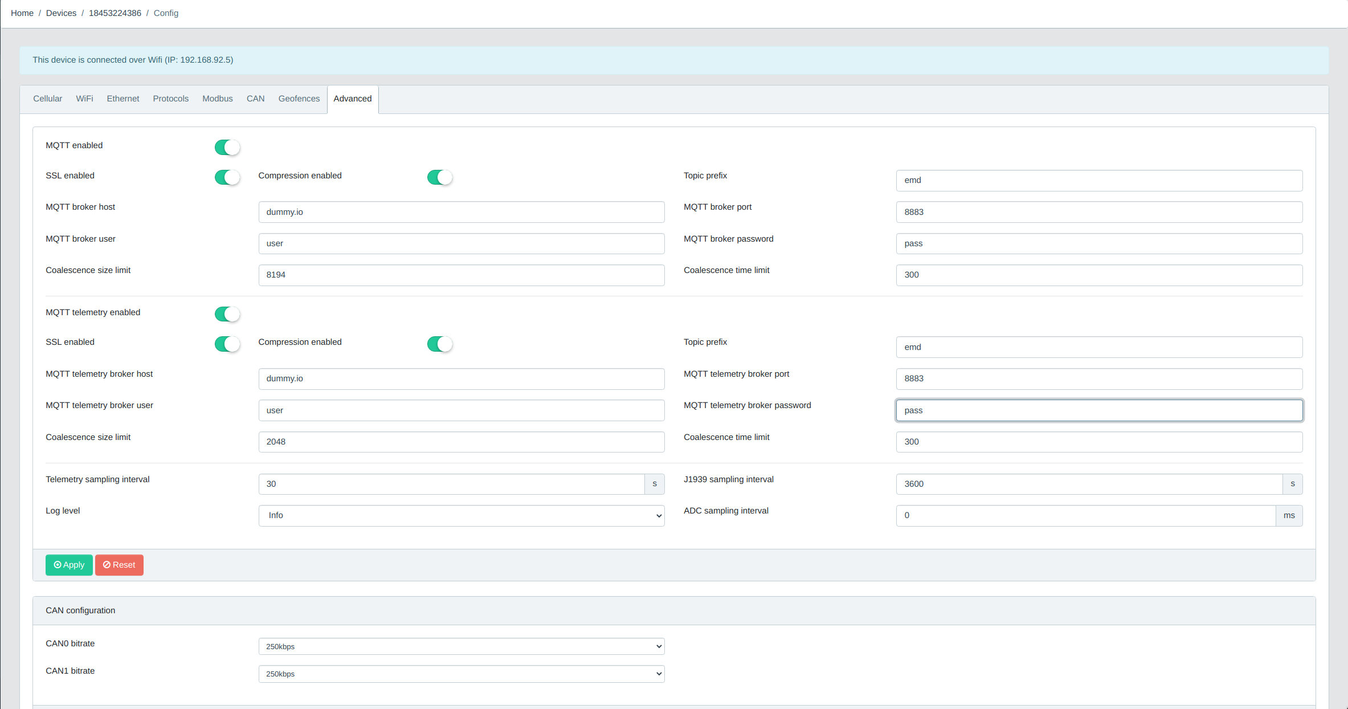
Task: Click the ADC sampling interval field
Action: 1085,515
